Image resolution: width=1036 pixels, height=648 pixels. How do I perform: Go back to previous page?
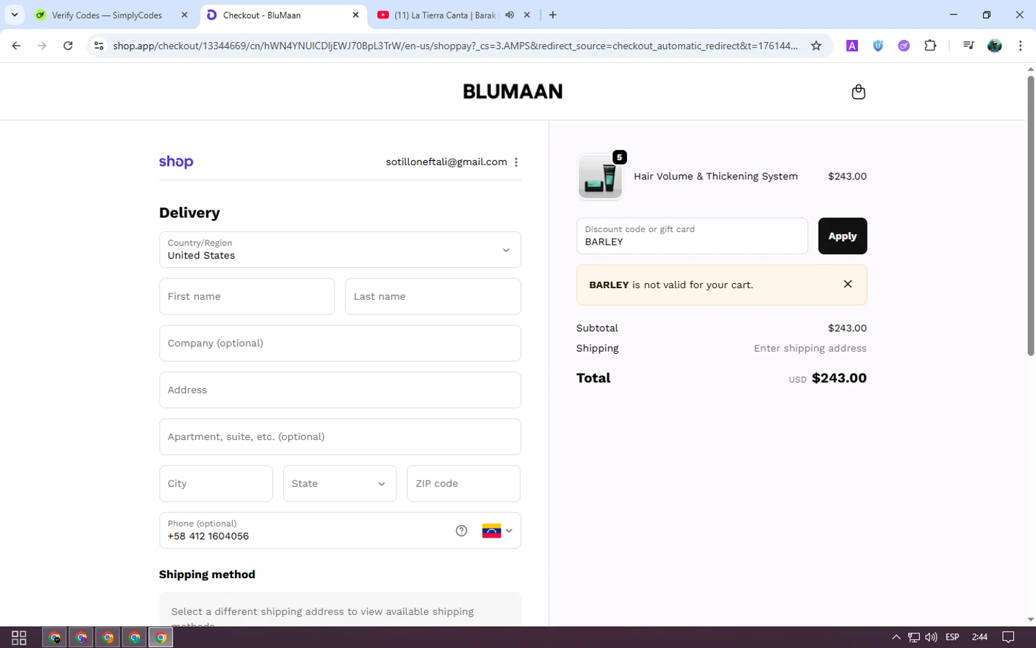(17, 46)
